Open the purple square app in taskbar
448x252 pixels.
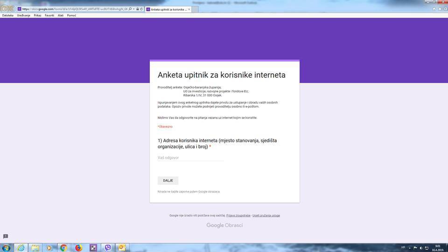pyautogui.click(x=93, y=248)
